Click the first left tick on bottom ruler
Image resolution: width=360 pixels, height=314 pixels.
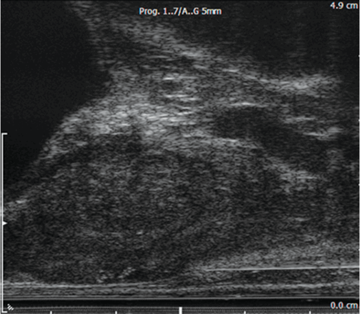coord(52,312)
